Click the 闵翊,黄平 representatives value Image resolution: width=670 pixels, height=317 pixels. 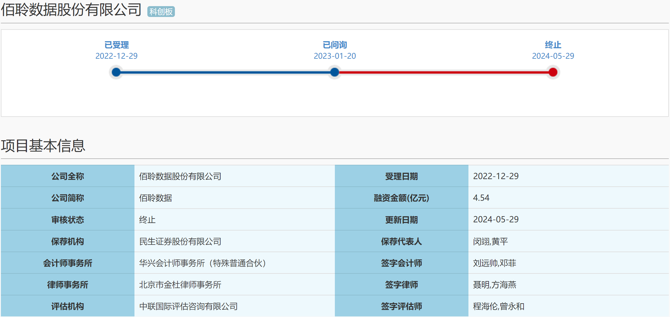coord(490,241)
